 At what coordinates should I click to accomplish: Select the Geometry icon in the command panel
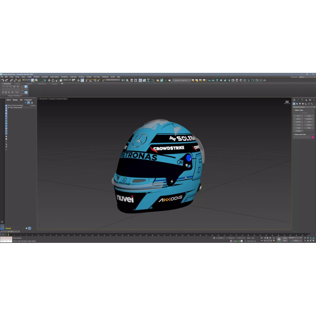pyautogui.click(x=294, y=104)
